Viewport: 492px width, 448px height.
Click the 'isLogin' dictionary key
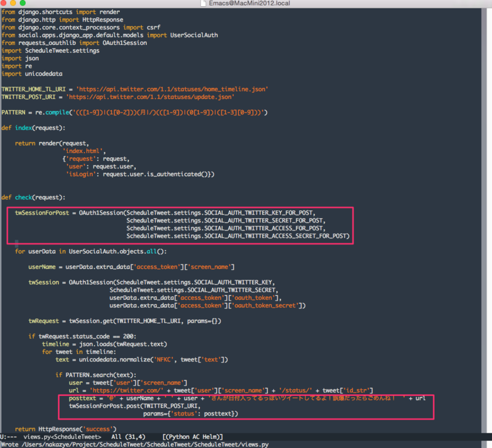tap(81, 174)
